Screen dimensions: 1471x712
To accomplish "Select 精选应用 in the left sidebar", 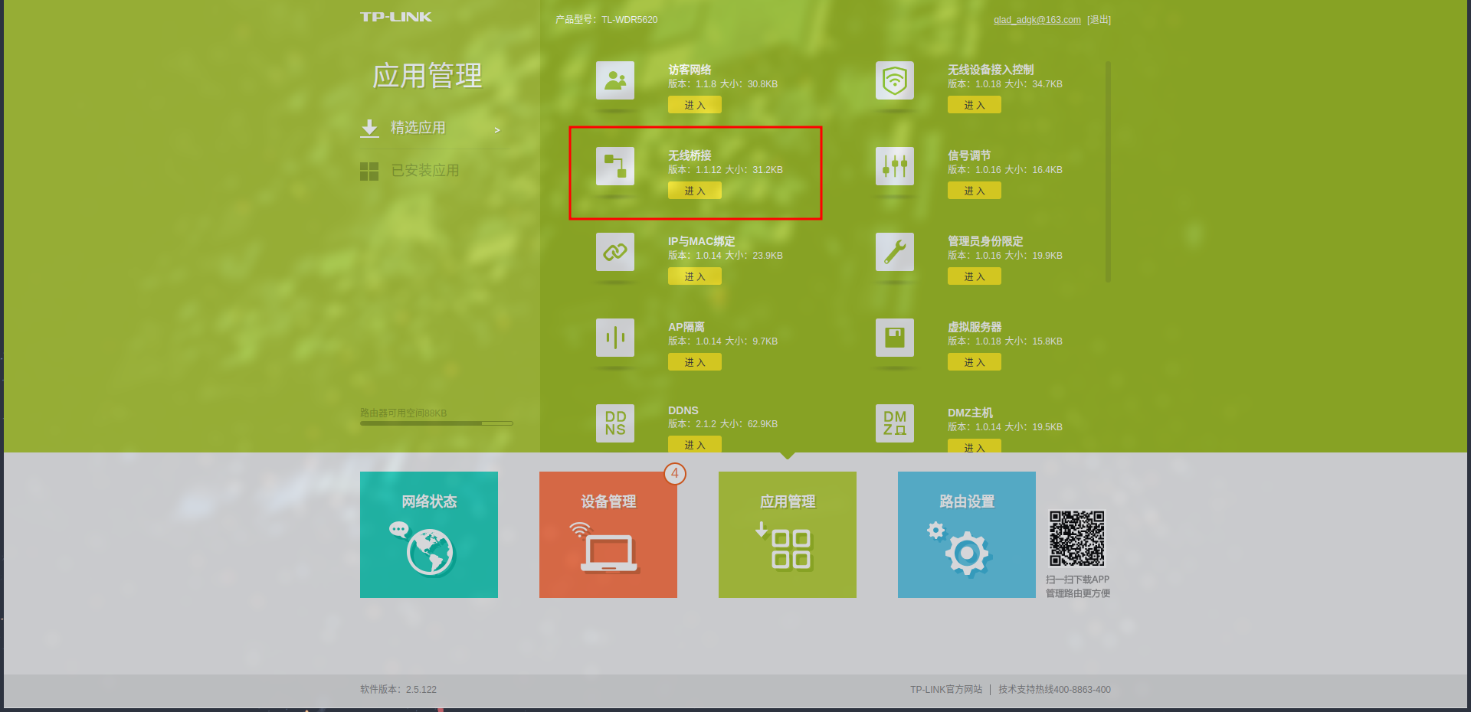I will 431,128.
